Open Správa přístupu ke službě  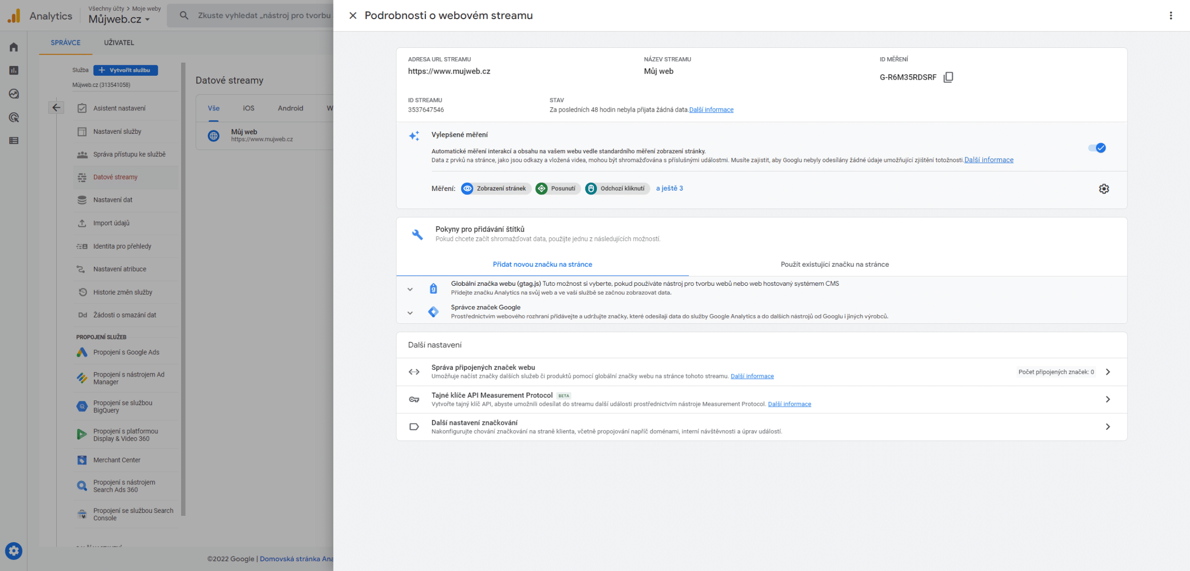click(x=126, y=154)
